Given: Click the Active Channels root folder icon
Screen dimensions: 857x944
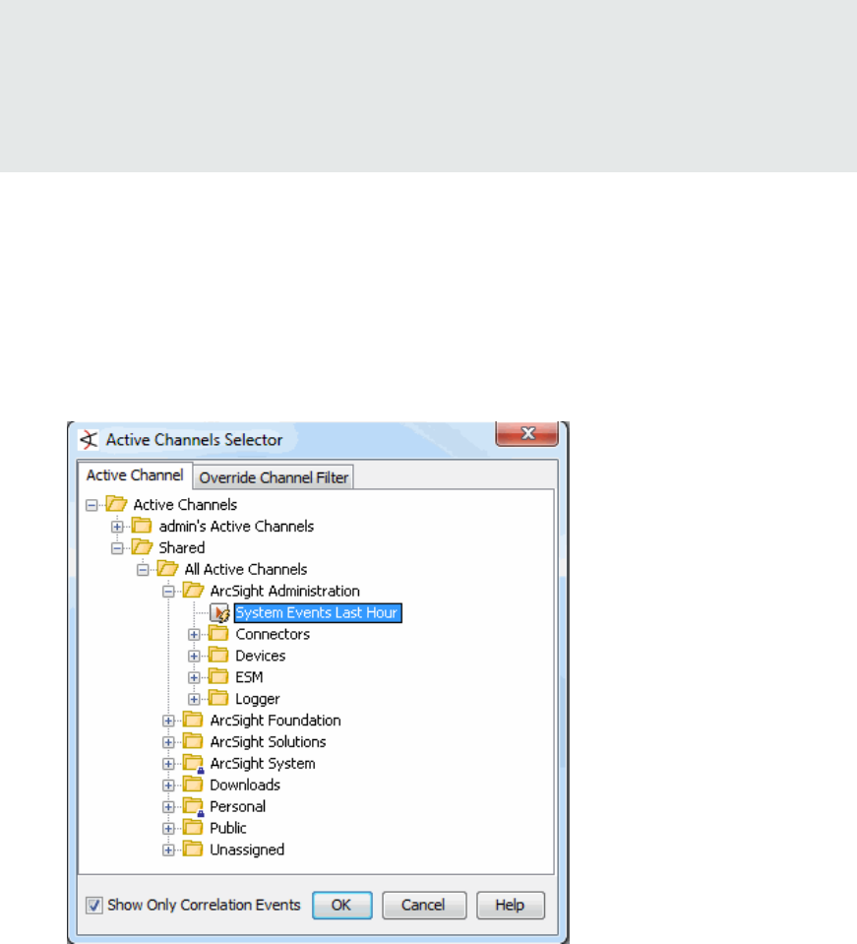Looking at the screenshot, I should coord(116,504).
